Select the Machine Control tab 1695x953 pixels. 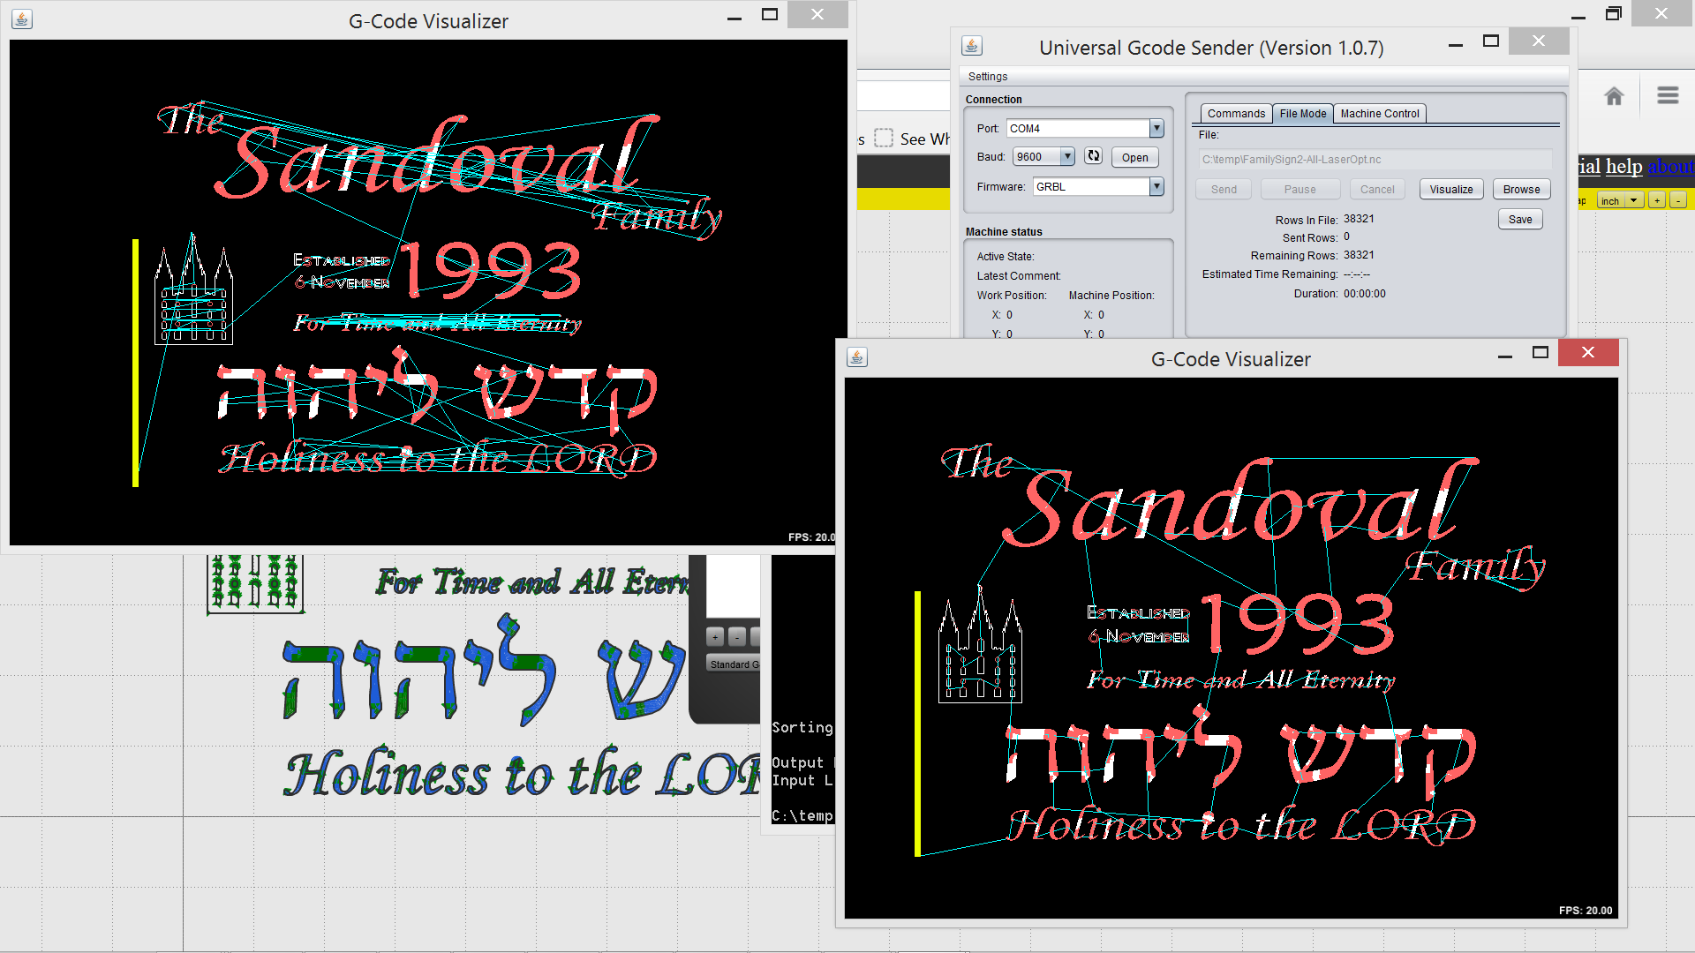[x=1382, y=113]
